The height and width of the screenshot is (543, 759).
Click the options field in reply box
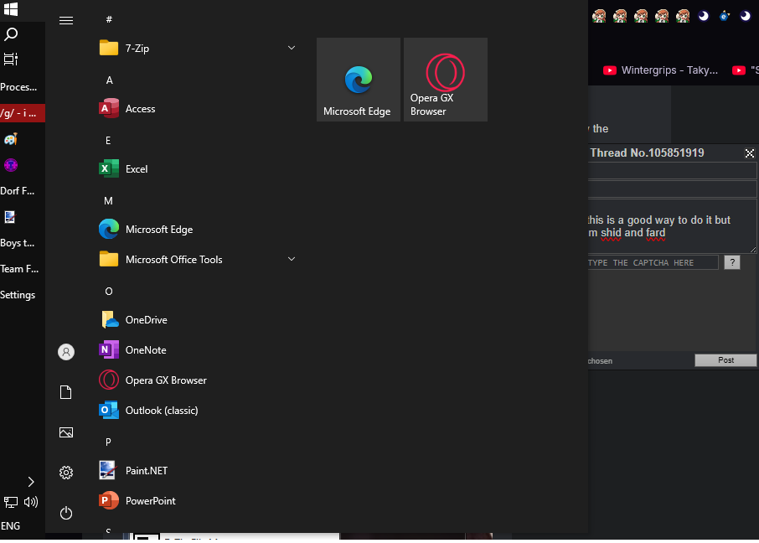coord(673,189)
